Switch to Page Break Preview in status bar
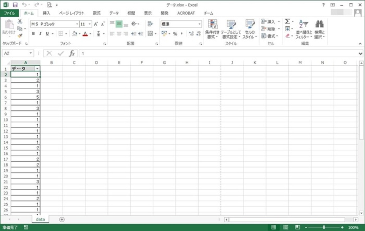 point(298,227)
